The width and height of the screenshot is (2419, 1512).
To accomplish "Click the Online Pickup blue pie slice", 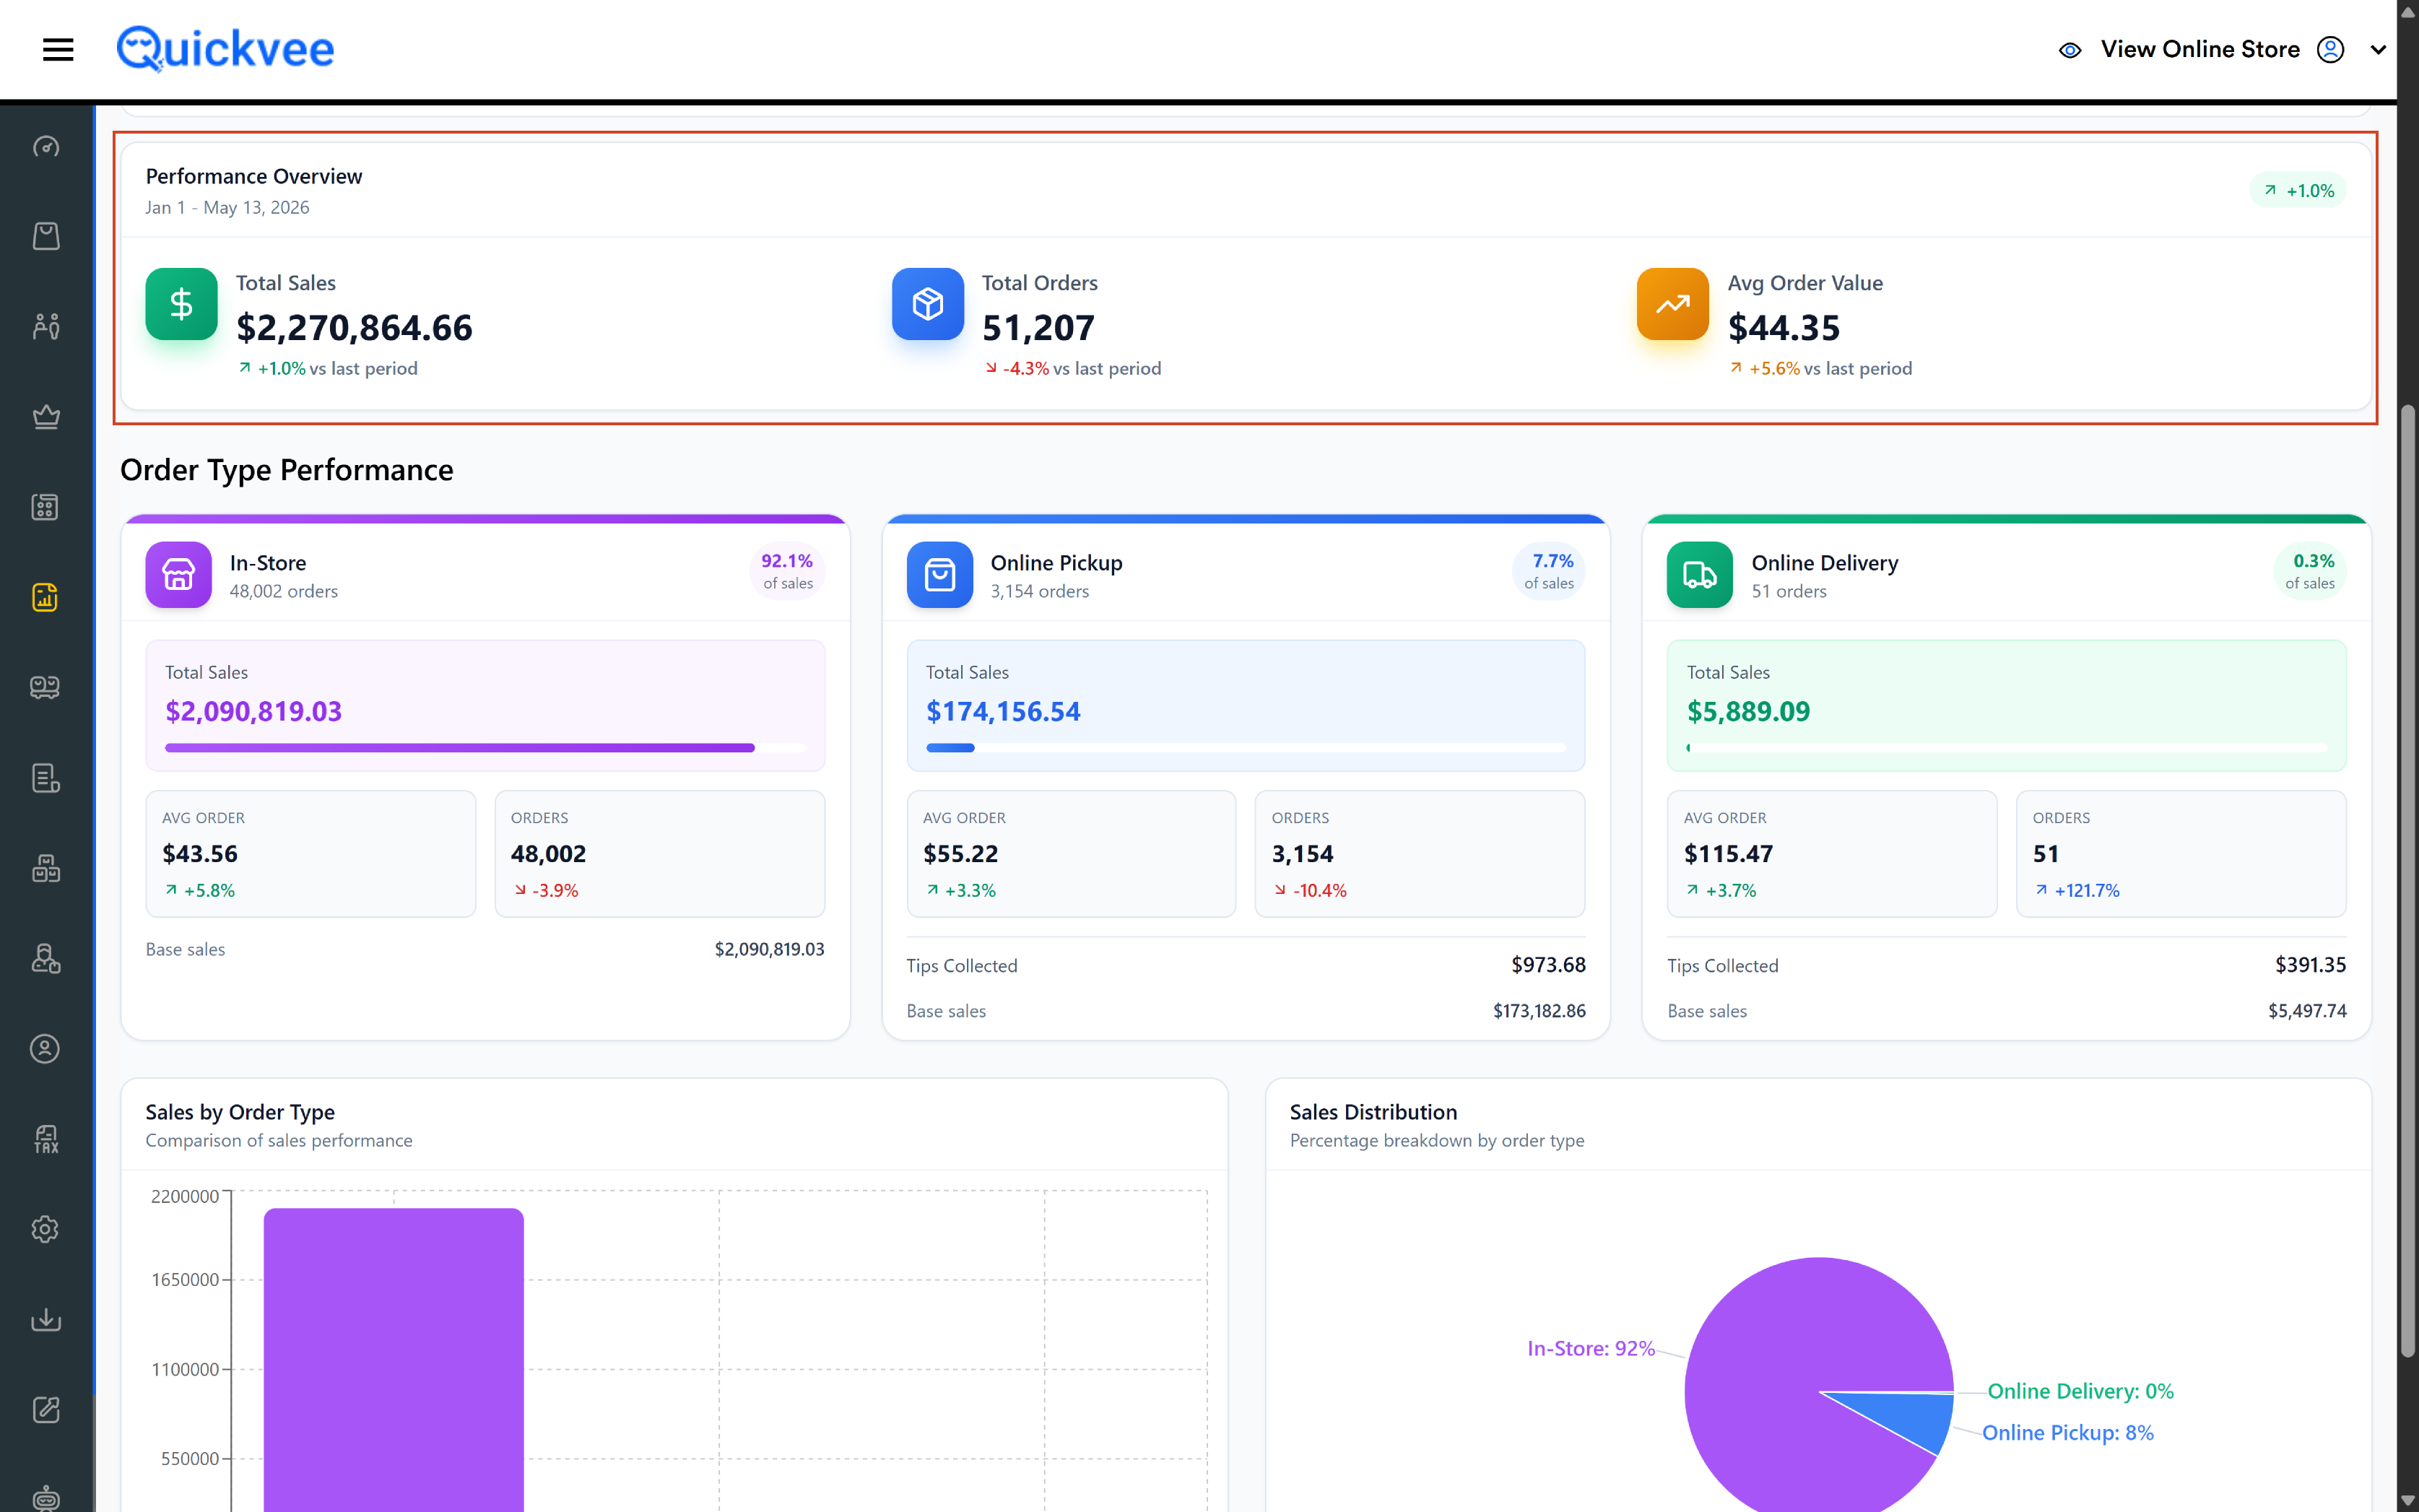I will (x=1915, y=1418).
